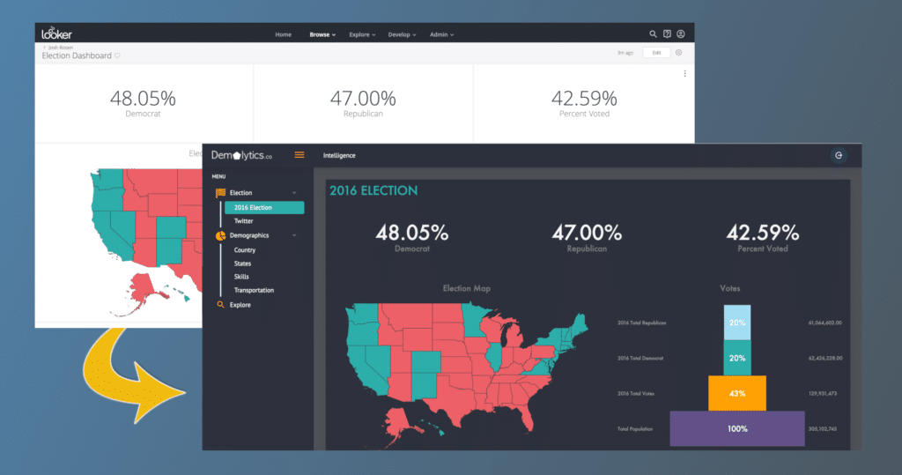Screen dimensions: 902x475
Task: Click the Intelligence header link
Action: tap(339, 155)
